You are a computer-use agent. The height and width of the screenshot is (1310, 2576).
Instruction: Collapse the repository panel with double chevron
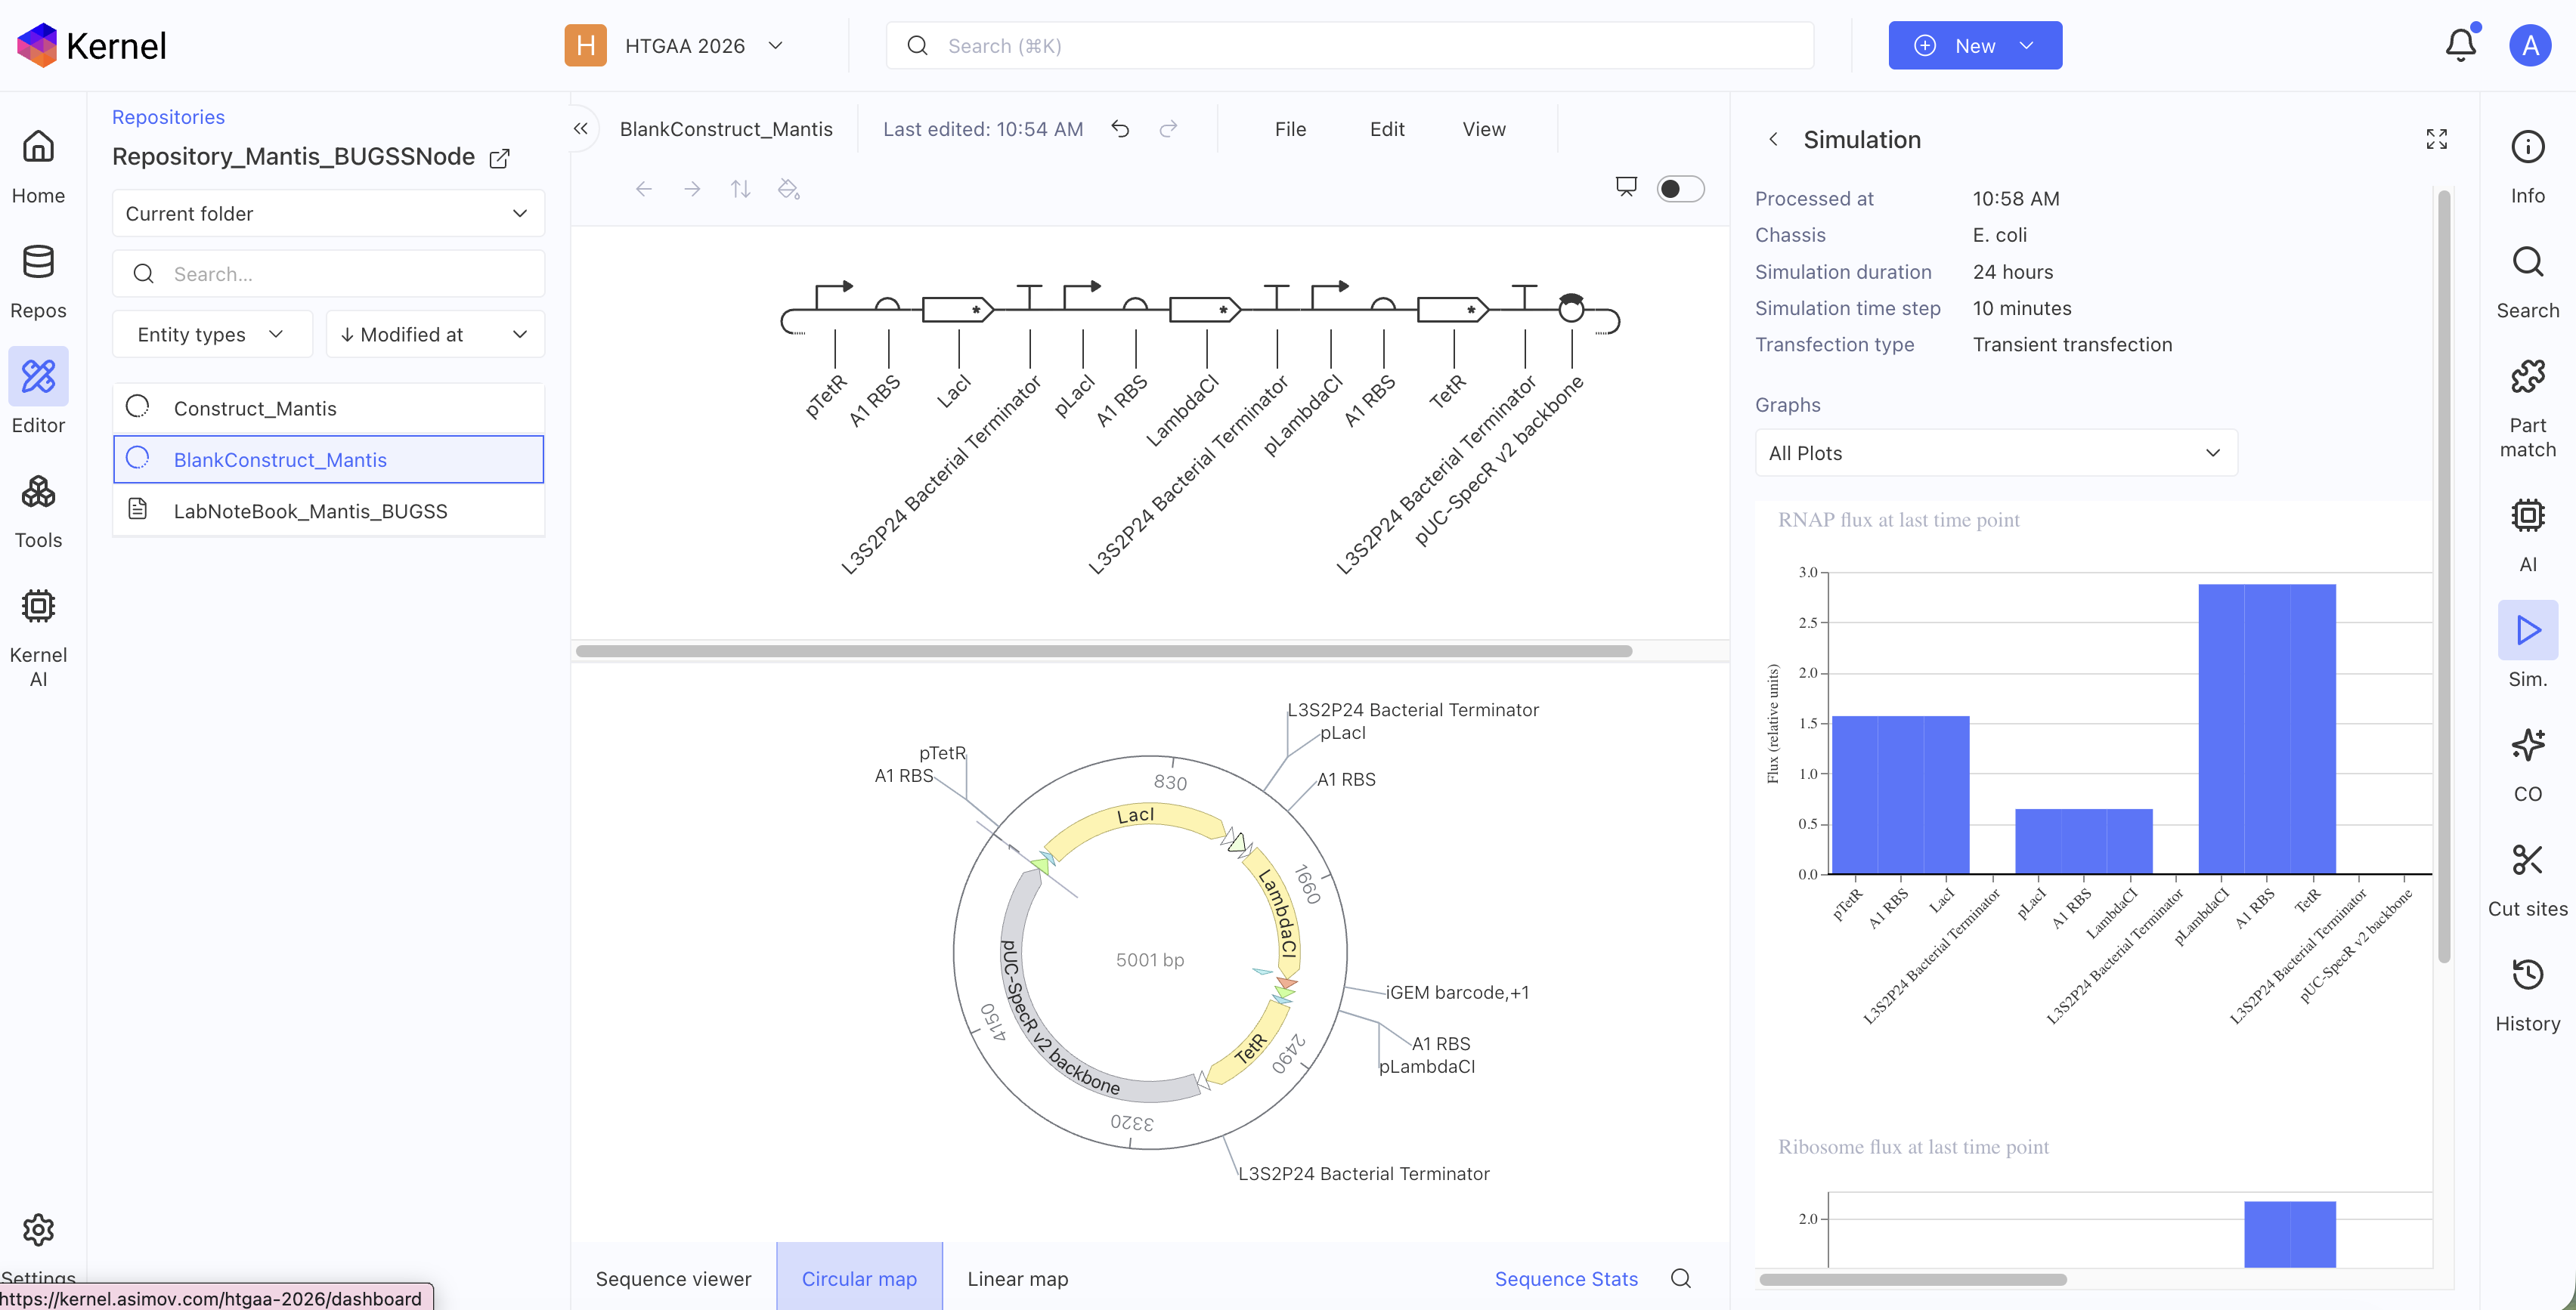pos(581,129)
